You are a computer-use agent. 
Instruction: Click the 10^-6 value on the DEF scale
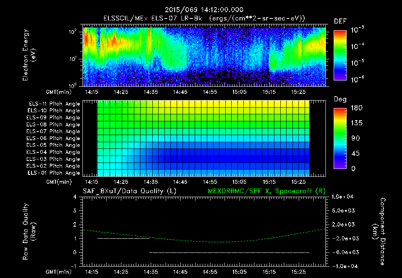(x=357, y=79)
